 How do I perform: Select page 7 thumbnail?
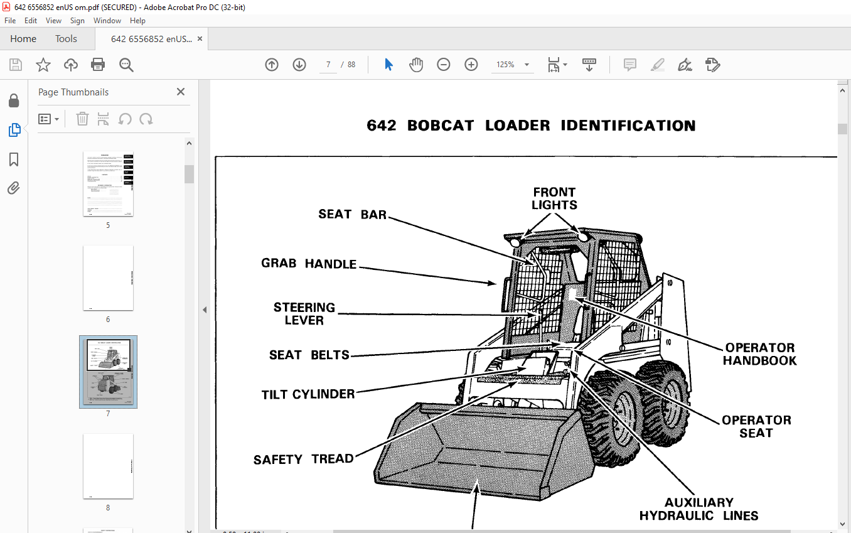[108, 372]
